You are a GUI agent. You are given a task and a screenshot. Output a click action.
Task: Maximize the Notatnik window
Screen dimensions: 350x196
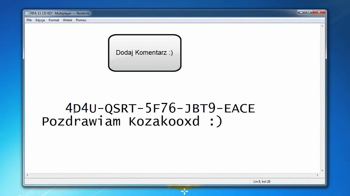pyautogui.click(x=309, y=12)
